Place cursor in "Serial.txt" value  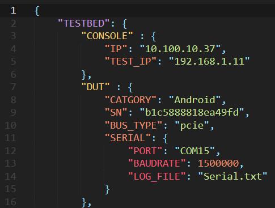point(232,176)
